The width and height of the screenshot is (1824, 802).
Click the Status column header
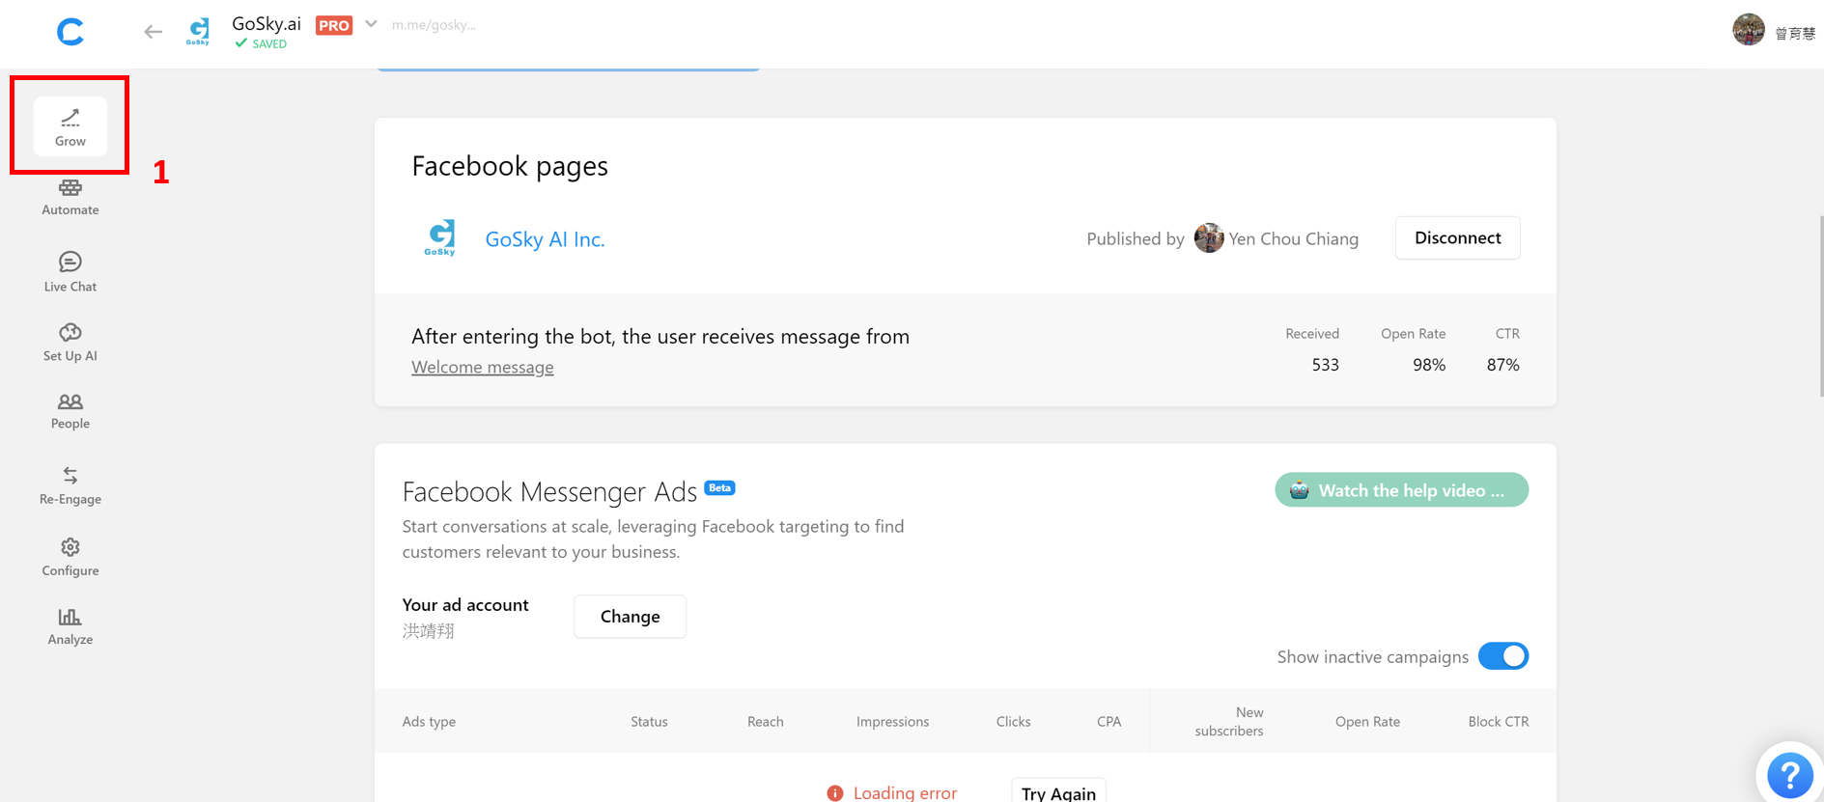[649, 721]
